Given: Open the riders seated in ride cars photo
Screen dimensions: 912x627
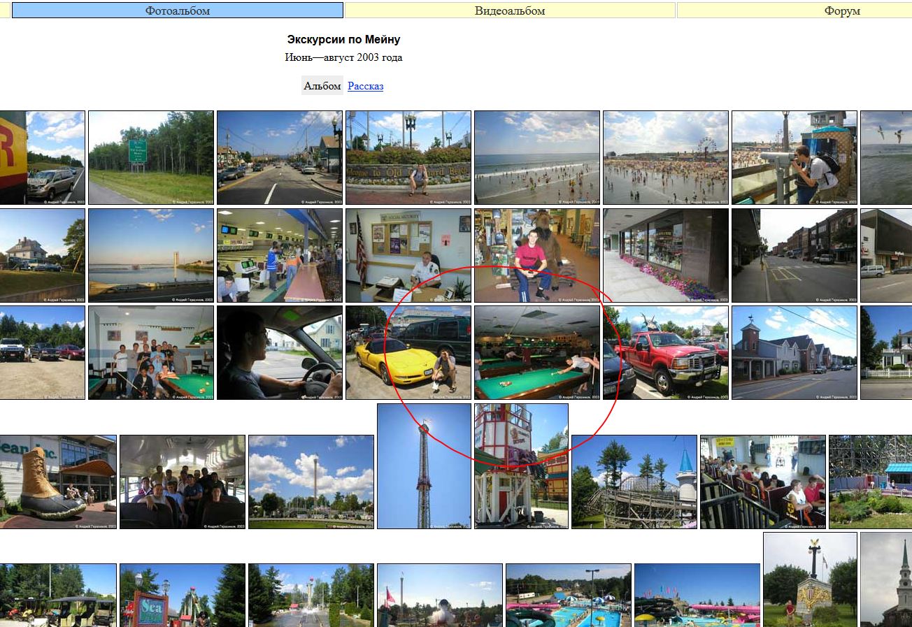Looking at the screenshot, I should pos(763,482).
